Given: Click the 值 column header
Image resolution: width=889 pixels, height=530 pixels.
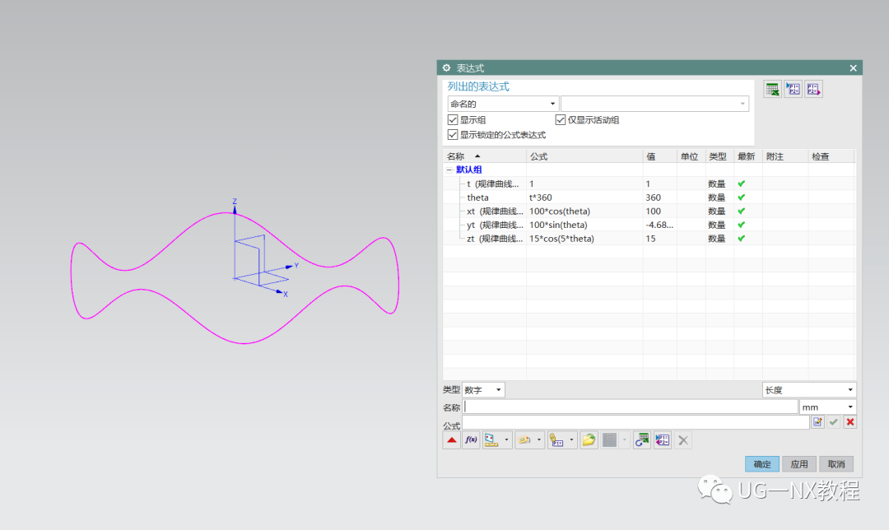Looking at the screenshot, I should 660,156.
